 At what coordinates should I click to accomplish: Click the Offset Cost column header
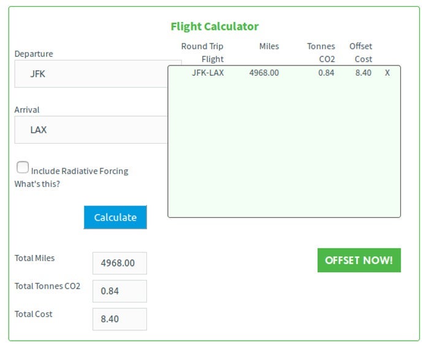(361, 53)
